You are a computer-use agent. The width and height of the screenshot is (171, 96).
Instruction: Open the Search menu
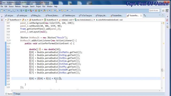(x=32, y=6)
